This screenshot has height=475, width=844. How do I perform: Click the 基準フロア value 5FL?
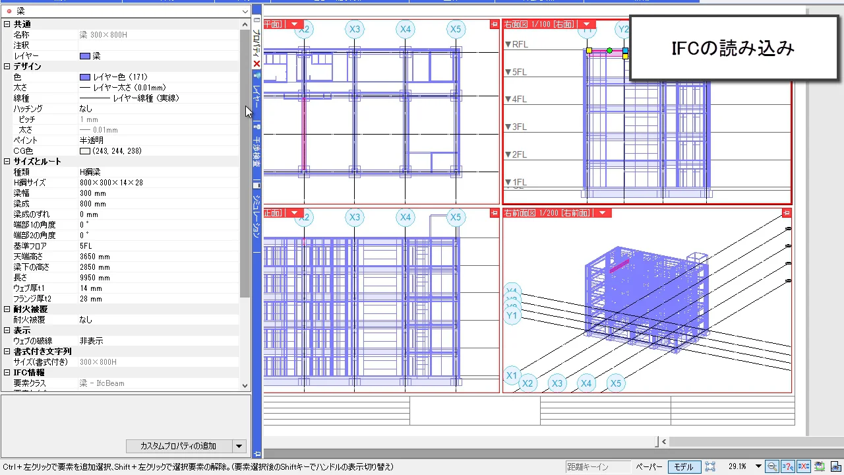tap(86, 246)
